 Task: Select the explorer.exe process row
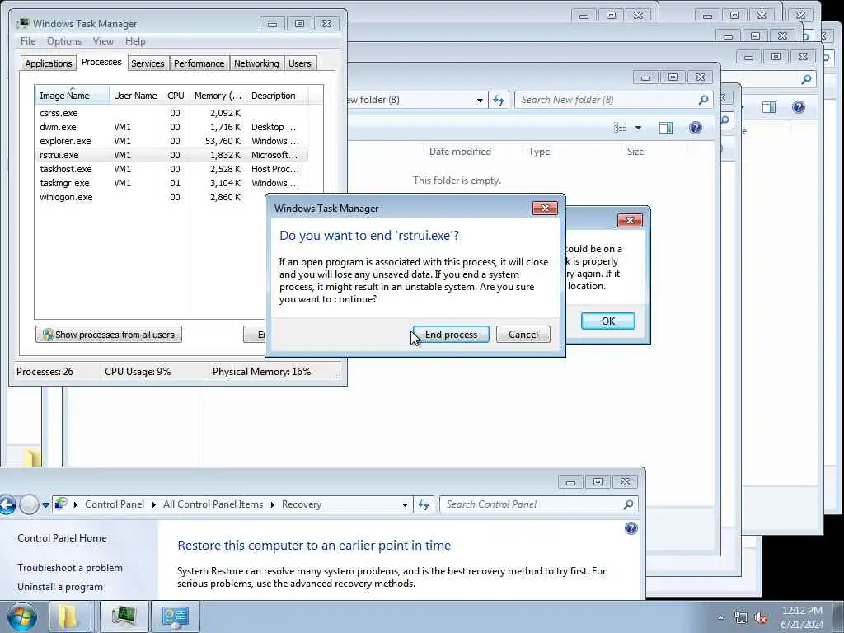pos(171,141)
